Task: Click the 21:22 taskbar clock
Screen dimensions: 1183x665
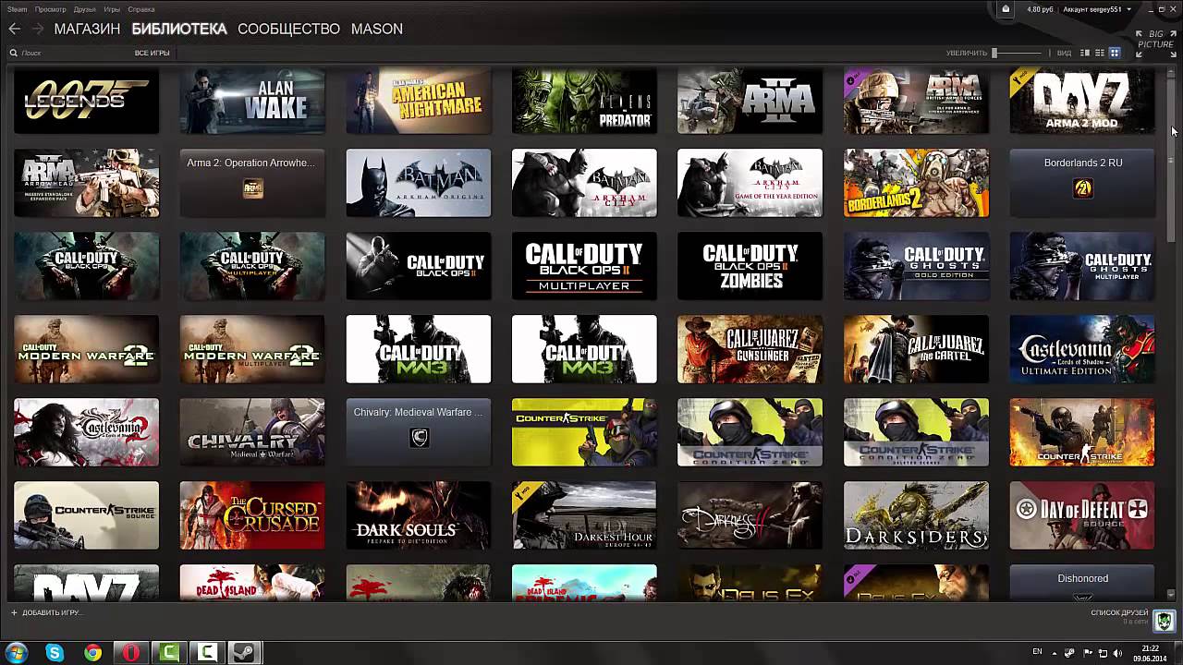Action: [x=1150, y=648]
